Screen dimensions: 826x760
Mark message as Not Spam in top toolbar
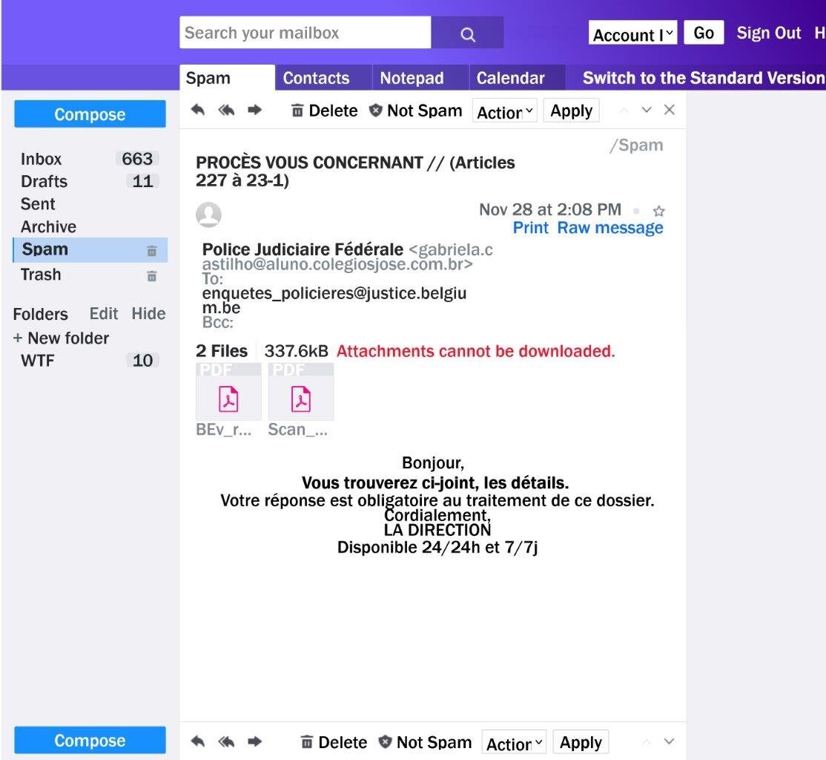(x=416, y=111)
